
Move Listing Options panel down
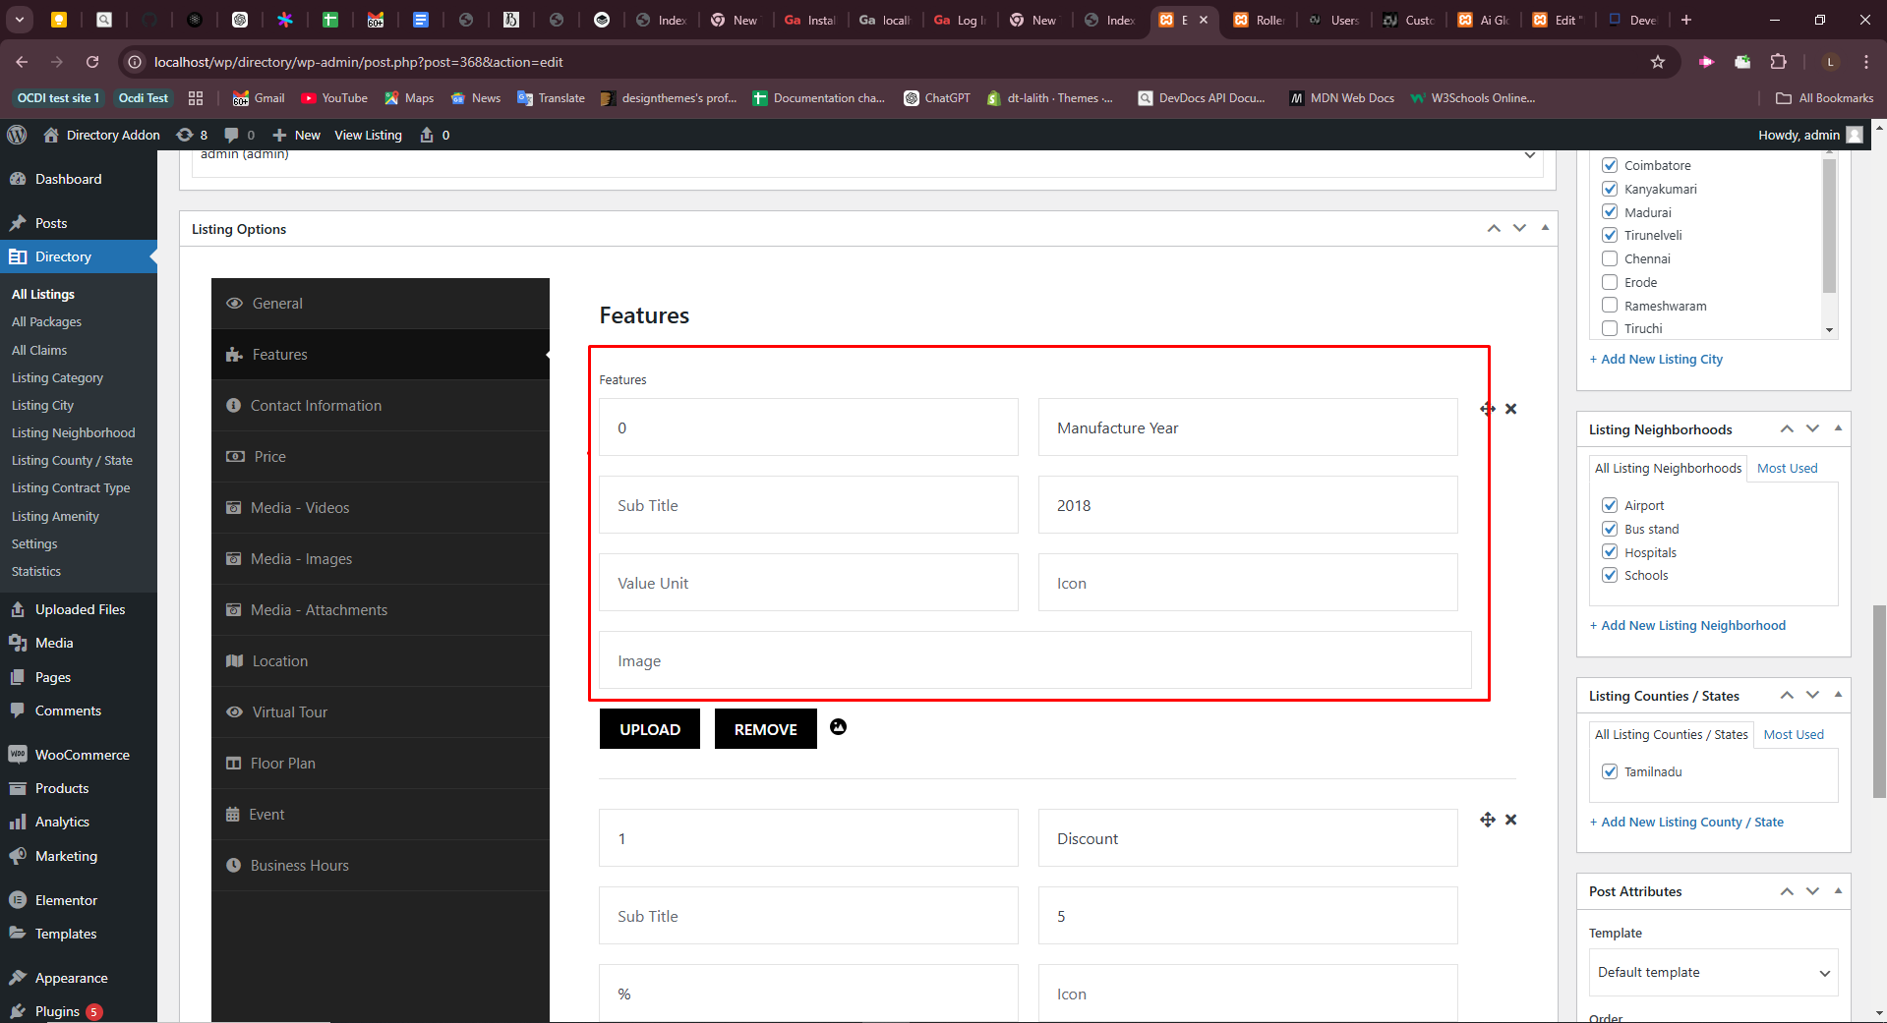click(1519, 228)
